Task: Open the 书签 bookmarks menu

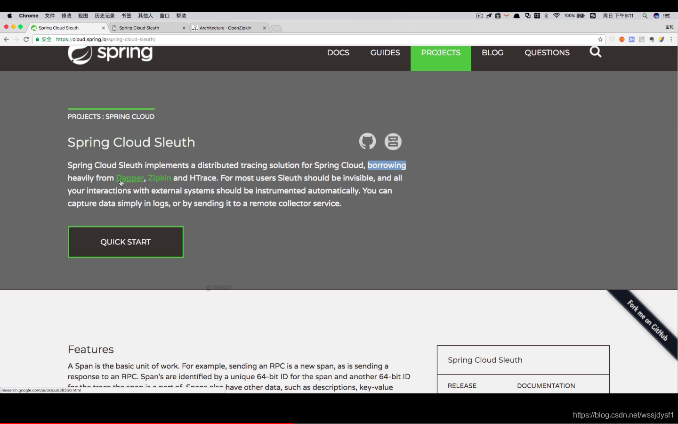Action: tap(126, 16)
